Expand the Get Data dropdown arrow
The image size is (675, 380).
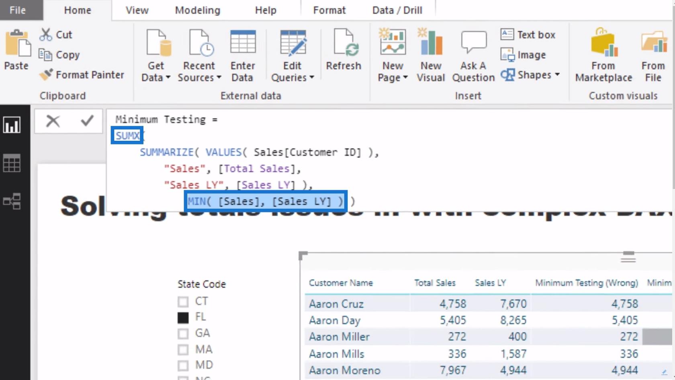pyautogui.click(x=168, y=77)
